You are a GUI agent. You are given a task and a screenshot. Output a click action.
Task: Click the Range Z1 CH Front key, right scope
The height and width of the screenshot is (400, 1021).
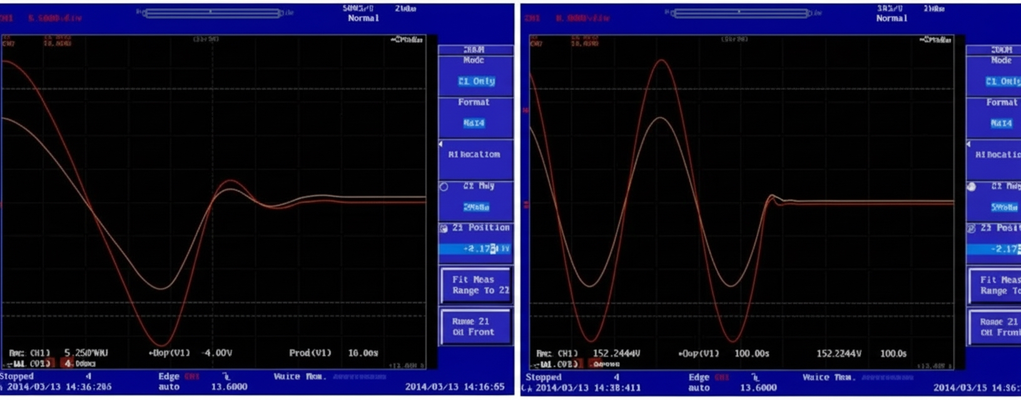(x=995, y=327)
